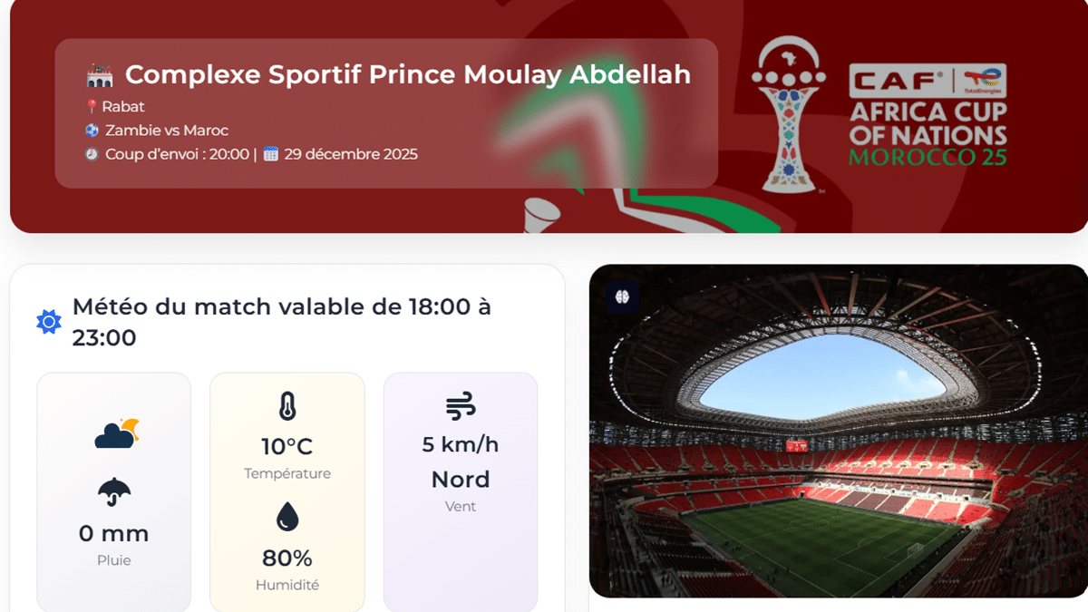
Task: Click the stadium emoji beside the complex name
Action: (99, 74)
